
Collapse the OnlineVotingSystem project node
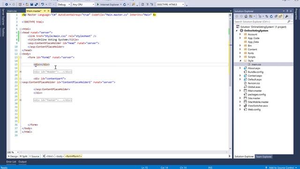[237, 31]
